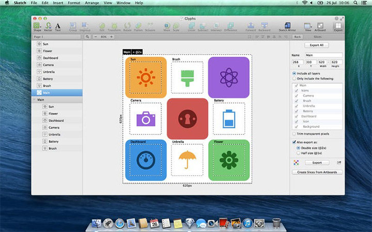
Task: Click the share icon beside Export
Action: click(x=339, y=162)
